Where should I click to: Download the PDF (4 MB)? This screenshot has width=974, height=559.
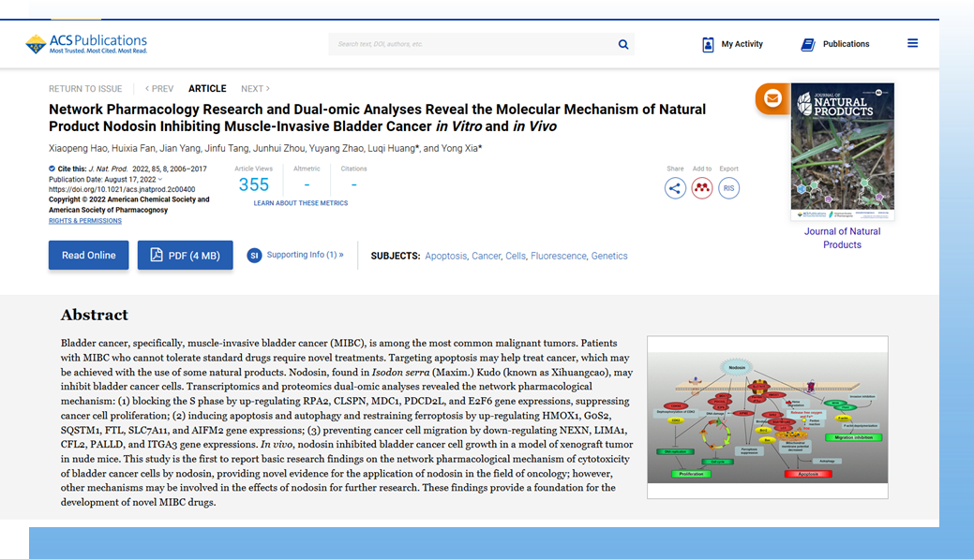pyautogui.click(x=185, y=256)
